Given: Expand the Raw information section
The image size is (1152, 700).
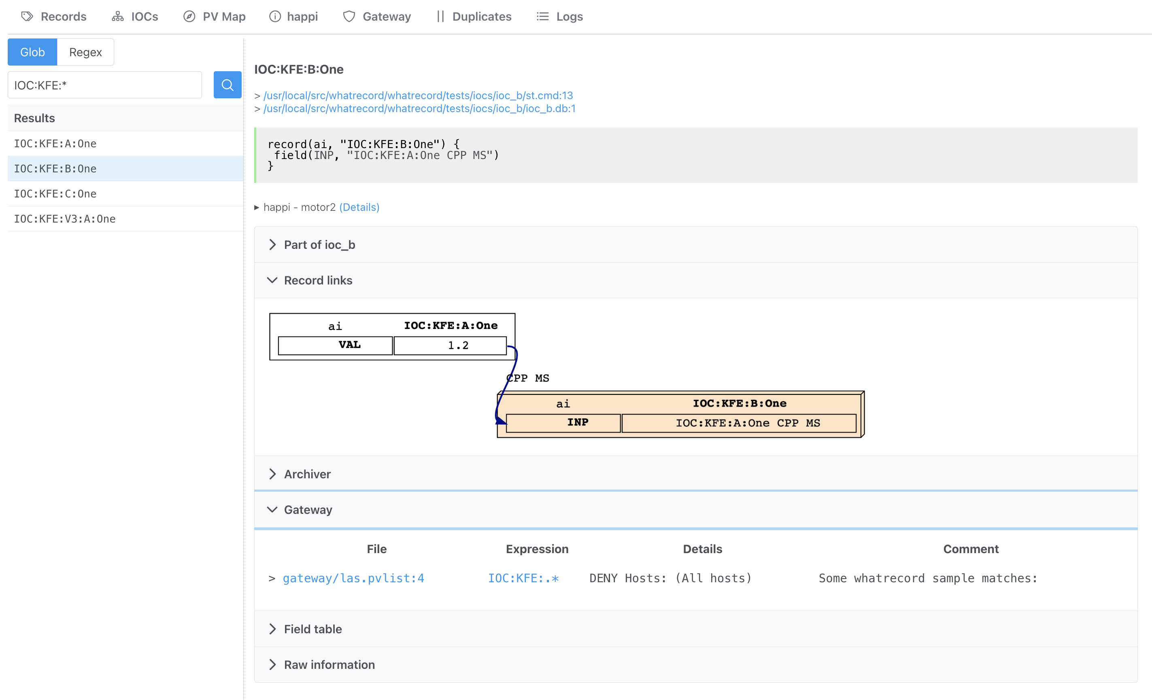Looking at the screenshot, I should click(273, 664).
